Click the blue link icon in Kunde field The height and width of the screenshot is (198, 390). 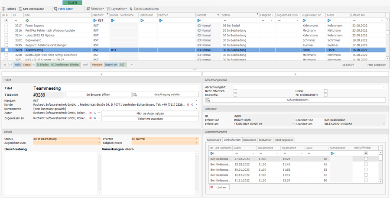[192, 105]
